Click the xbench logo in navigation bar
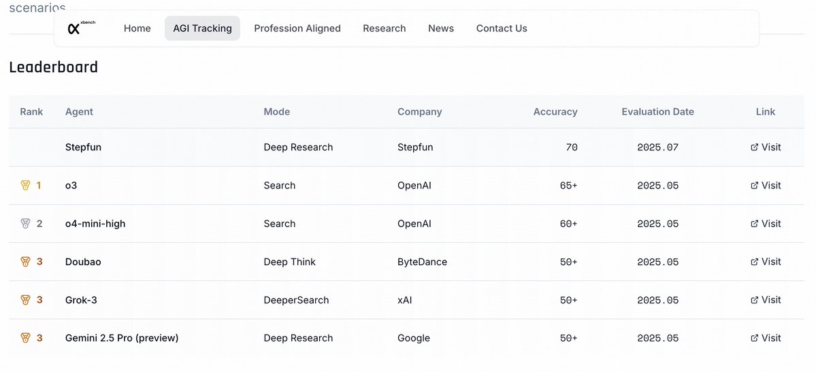The height and width of the screenshot is (372, 816). tap(81, 28)
